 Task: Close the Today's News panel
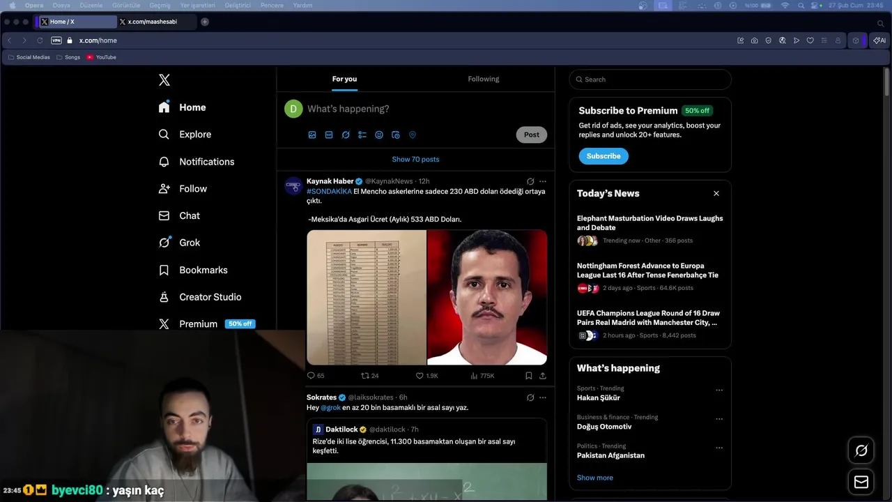click(716, 194)
